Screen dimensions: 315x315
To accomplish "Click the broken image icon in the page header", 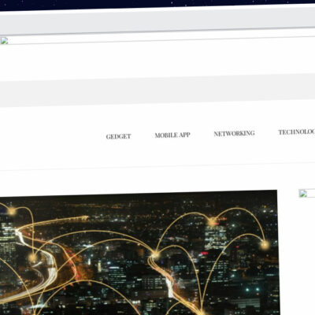I will [x=4, y=41].
